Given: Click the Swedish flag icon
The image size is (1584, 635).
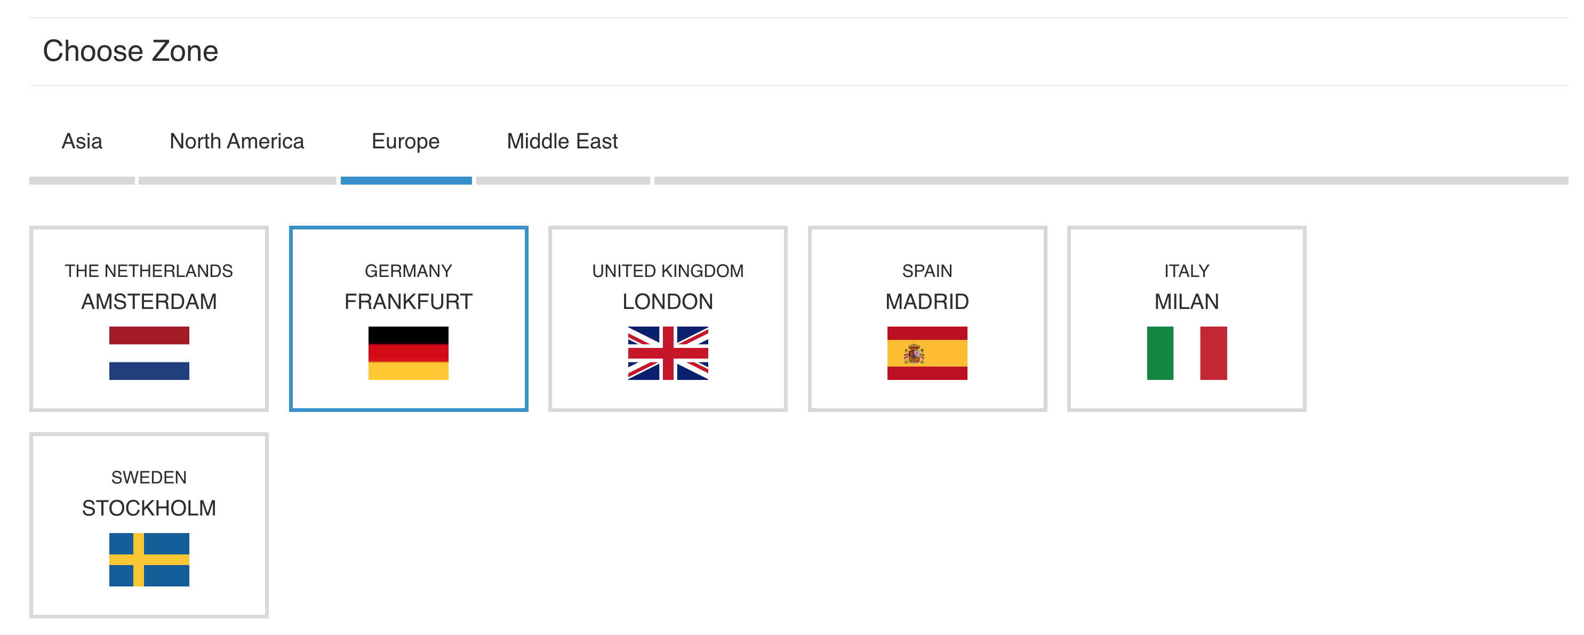Looking at the screenshot, I should [x=149, y=559].
